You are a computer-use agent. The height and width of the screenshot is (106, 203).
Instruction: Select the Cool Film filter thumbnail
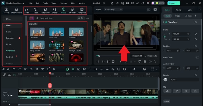click(57, 32)
